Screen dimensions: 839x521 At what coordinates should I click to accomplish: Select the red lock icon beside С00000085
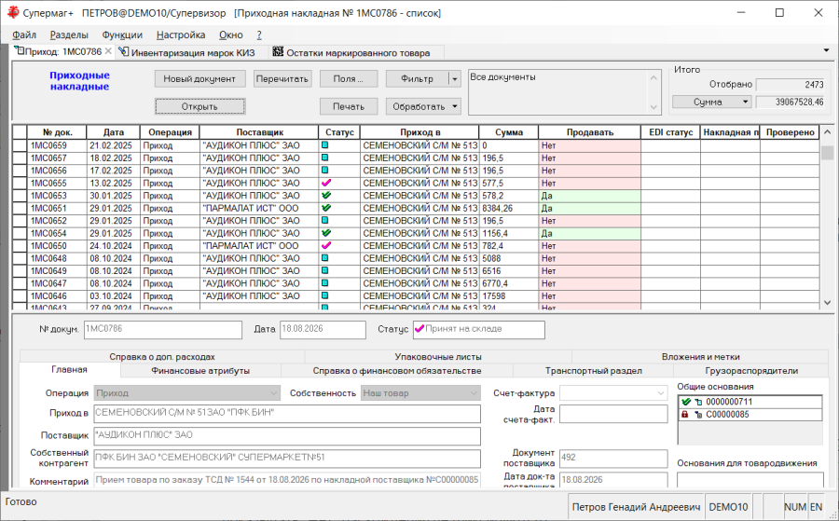[685, 415]
